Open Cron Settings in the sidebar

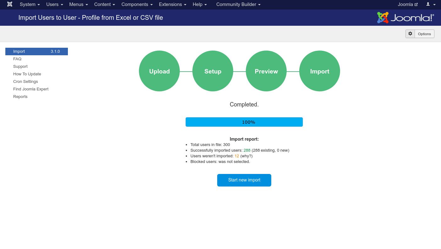pos(25,82)
